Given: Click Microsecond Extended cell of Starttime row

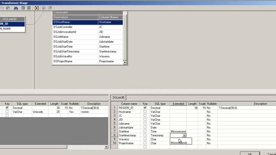Looking at the screenshot, I should point(178,131).
